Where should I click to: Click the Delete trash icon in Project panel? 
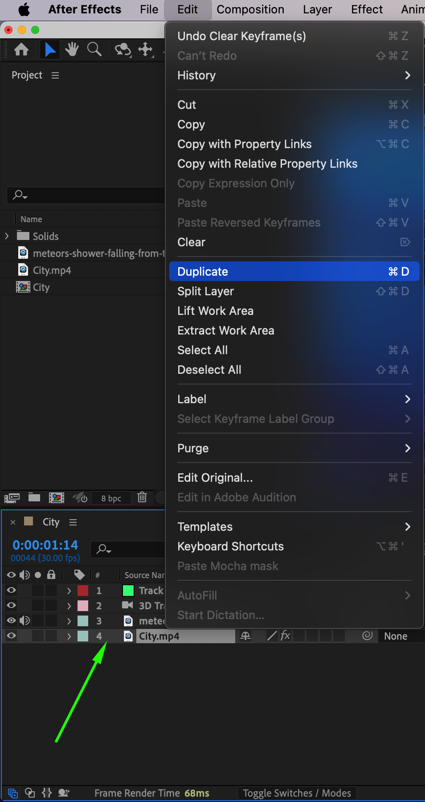(x=142, y=497)
